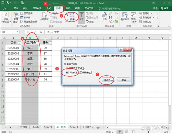Click the 共享 share icon at the top right
The width and height of the screenshot is (172, 134).
click(x=162, y=8)
